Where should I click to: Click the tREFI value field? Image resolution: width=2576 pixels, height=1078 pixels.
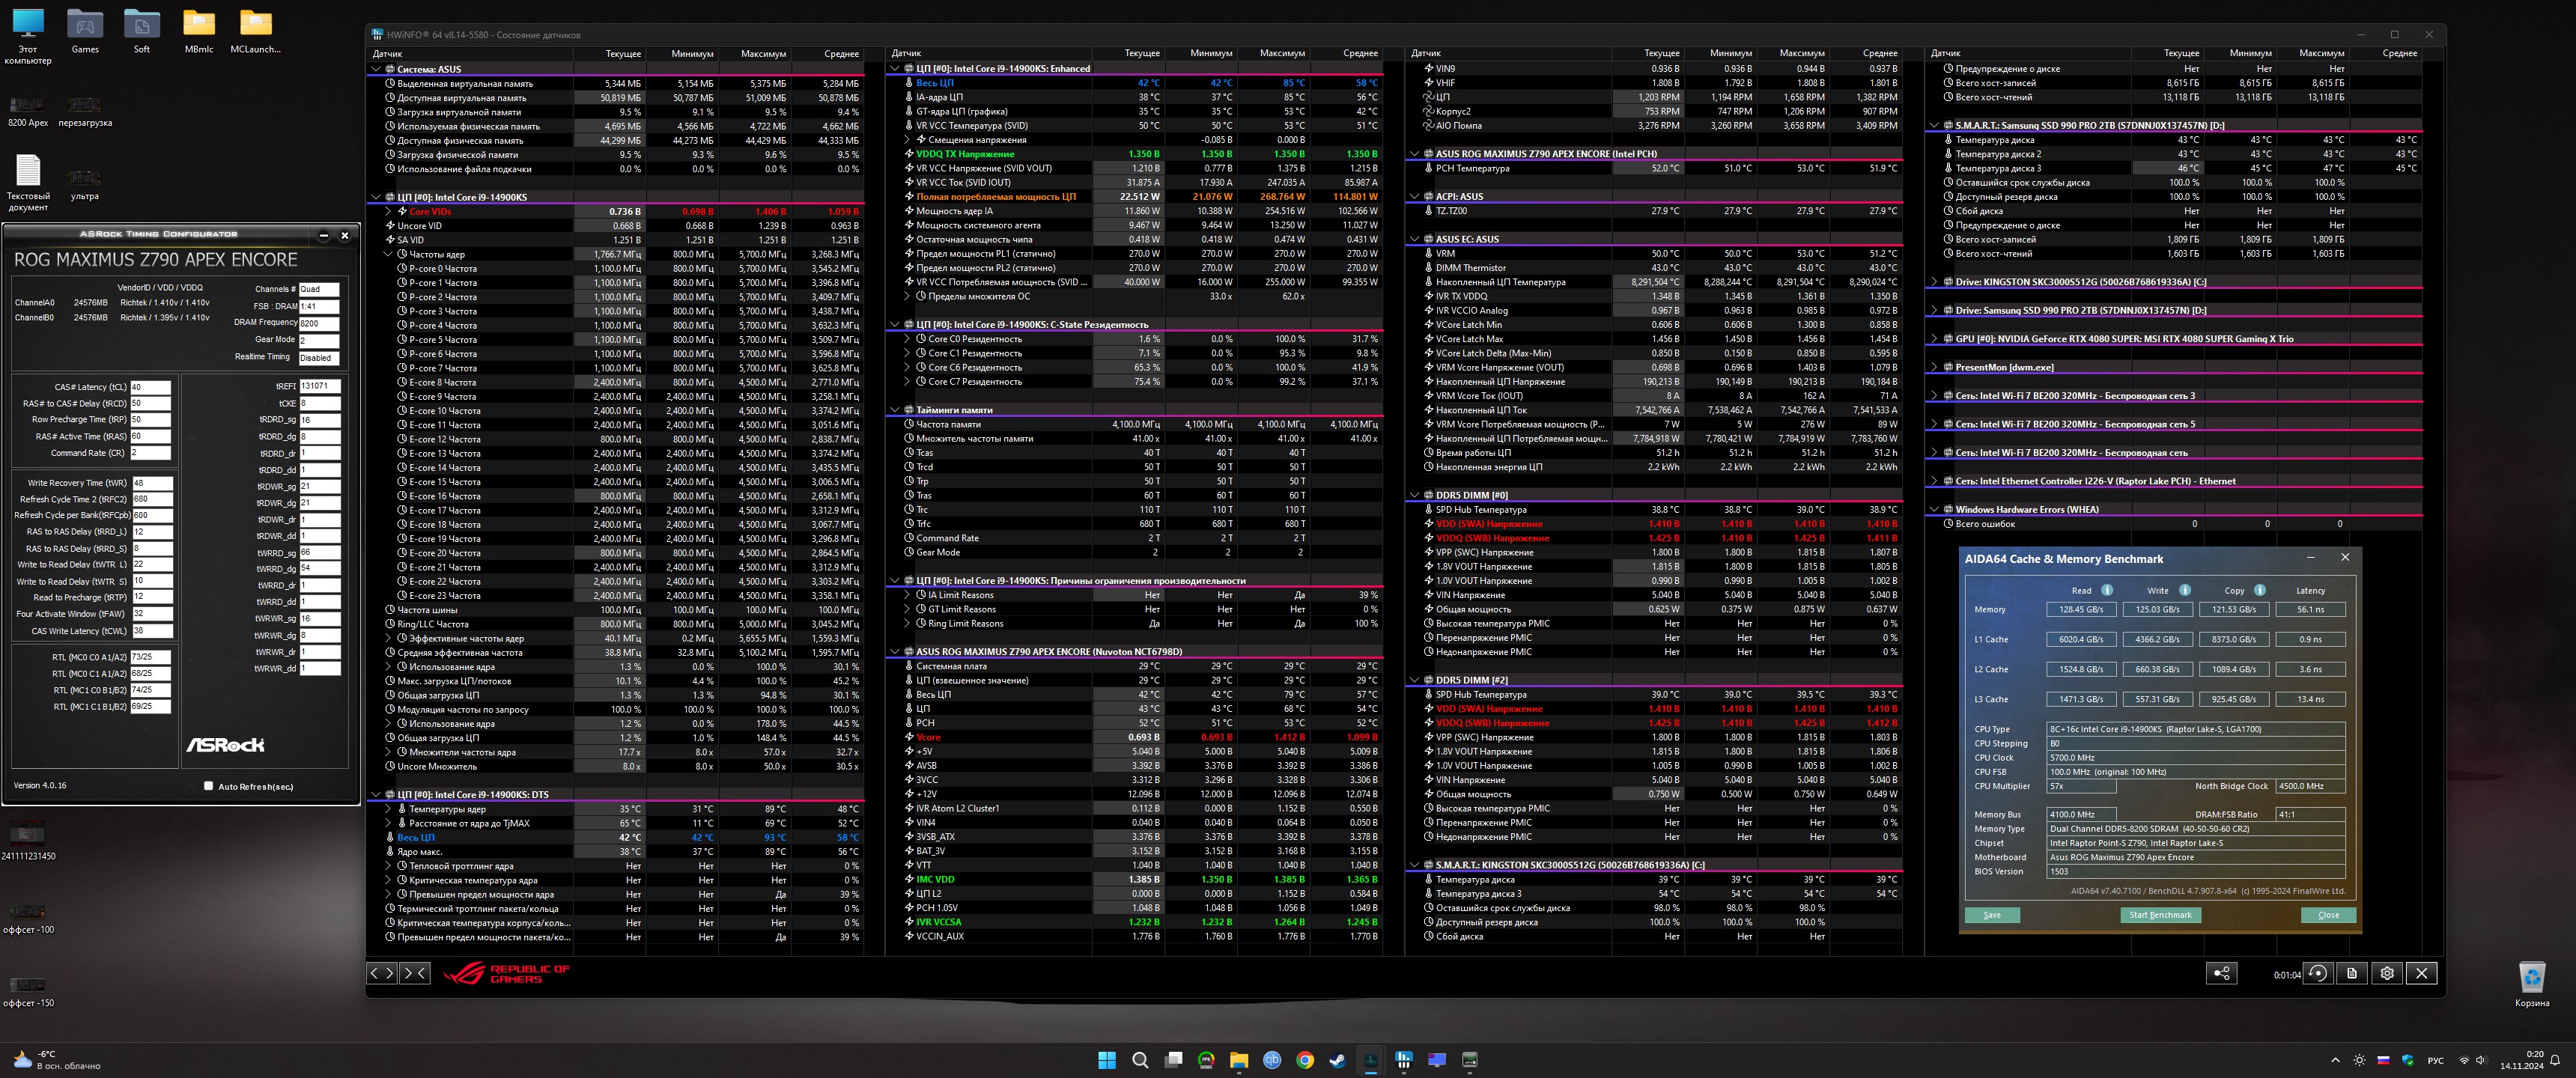pos(320,386)
